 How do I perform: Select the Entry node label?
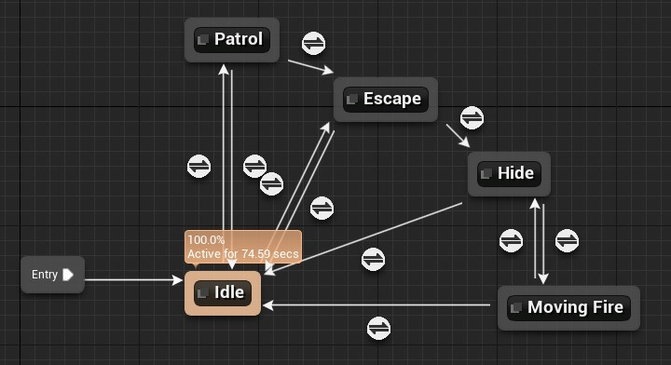[x=45, y=275]
